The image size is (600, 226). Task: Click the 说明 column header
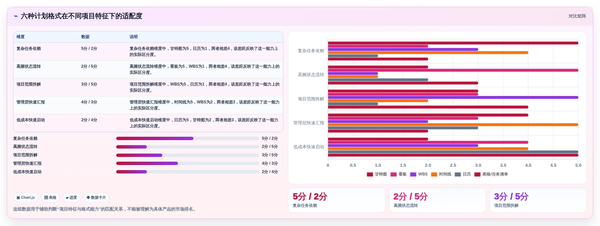click(x=134, y=37)
